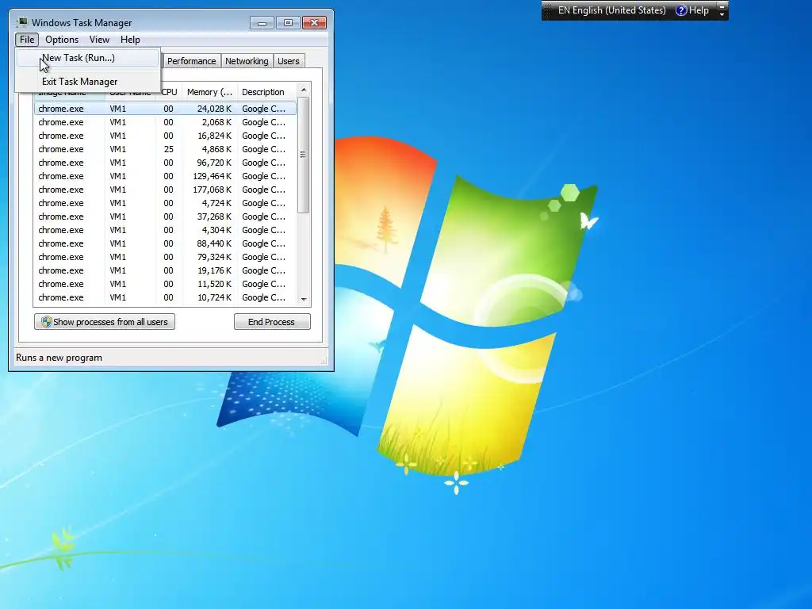Choose Exit Task Manager
Screen dimensions: 812x609
[x=87, y=82]
